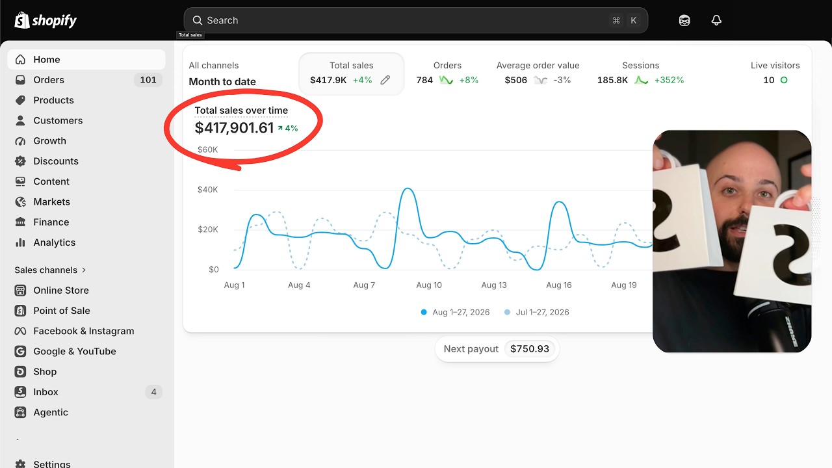This screenshot has height=468, width=832.
Task: Select the Sessions metric card
Action: pos(641,73)
